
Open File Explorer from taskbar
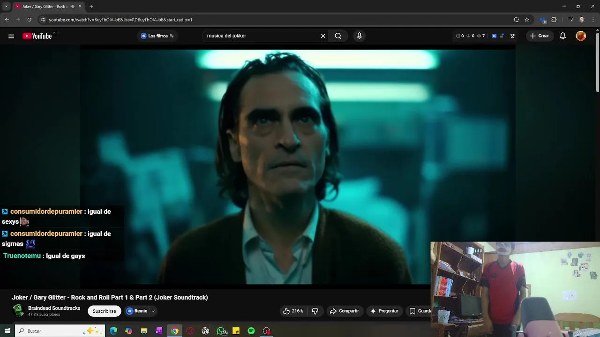pyautogui.click(x=144, y=331)
